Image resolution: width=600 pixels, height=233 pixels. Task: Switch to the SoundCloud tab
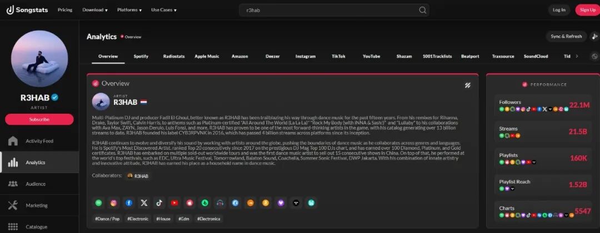coord(536,56)
